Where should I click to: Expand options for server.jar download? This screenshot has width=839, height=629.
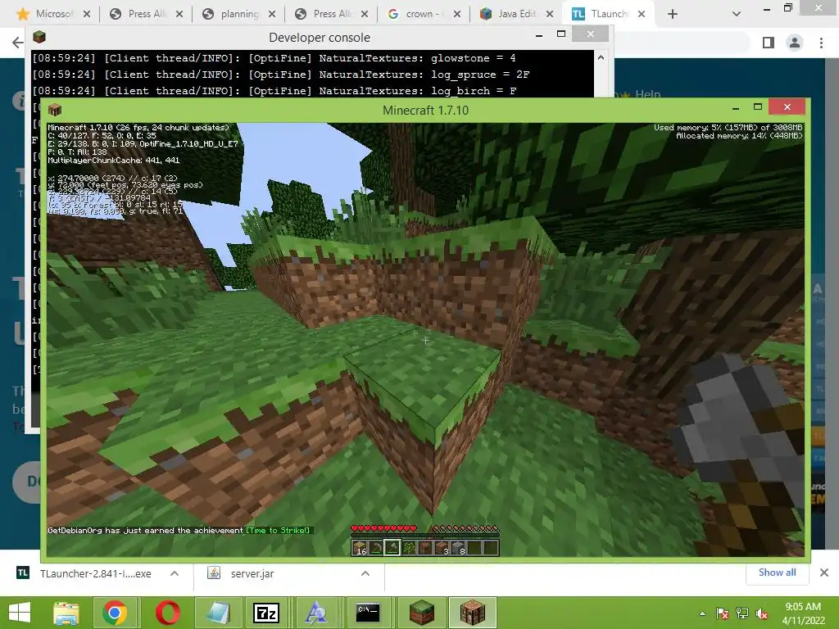coord(365,573)
